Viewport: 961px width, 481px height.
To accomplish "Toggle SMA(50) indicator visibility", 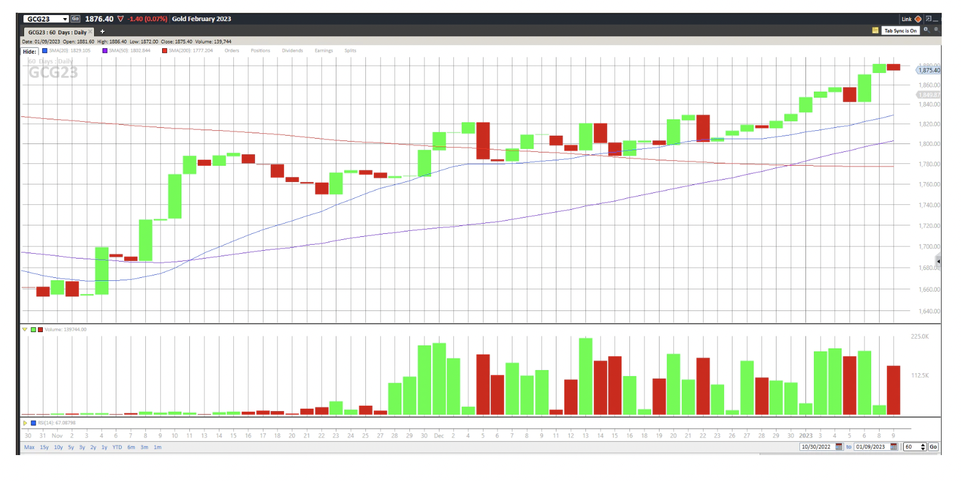I will (x=105, y=51).
